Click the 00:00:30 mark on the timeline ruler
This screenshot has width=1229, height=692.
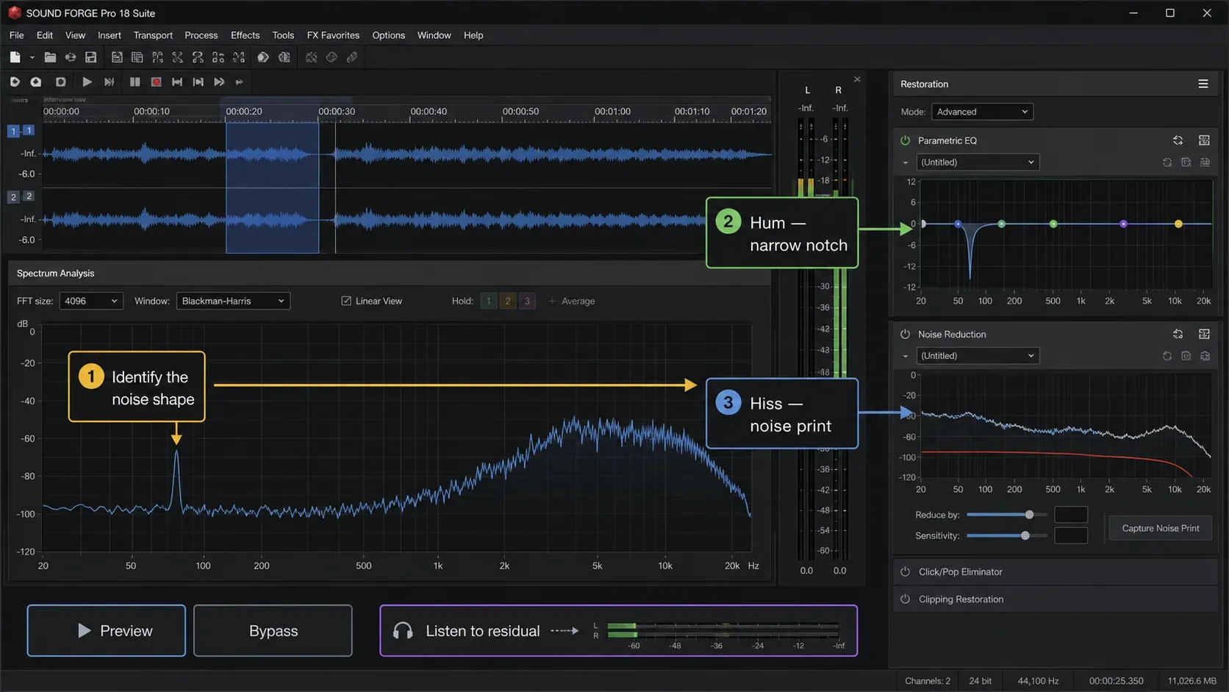pyautogui.click(x=337, y=112)
